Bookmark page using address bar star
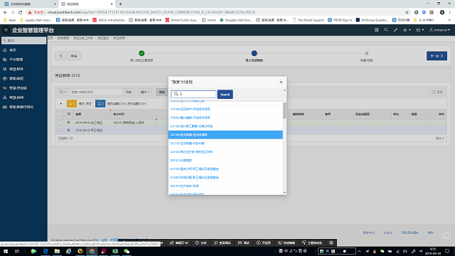This screenshot has width=455, height=256. [407, 12]
